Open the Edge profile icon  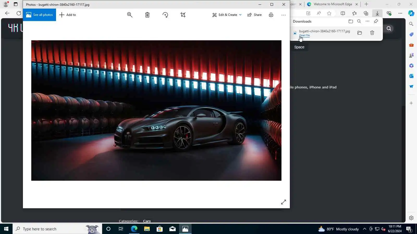click(x=6, y=4)
